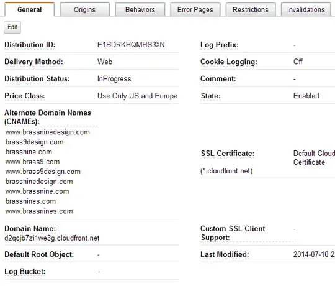Click the Last Modified label
Image resolution: width=335 pixels, height=286 pixels.
click(x=225, y=254)
